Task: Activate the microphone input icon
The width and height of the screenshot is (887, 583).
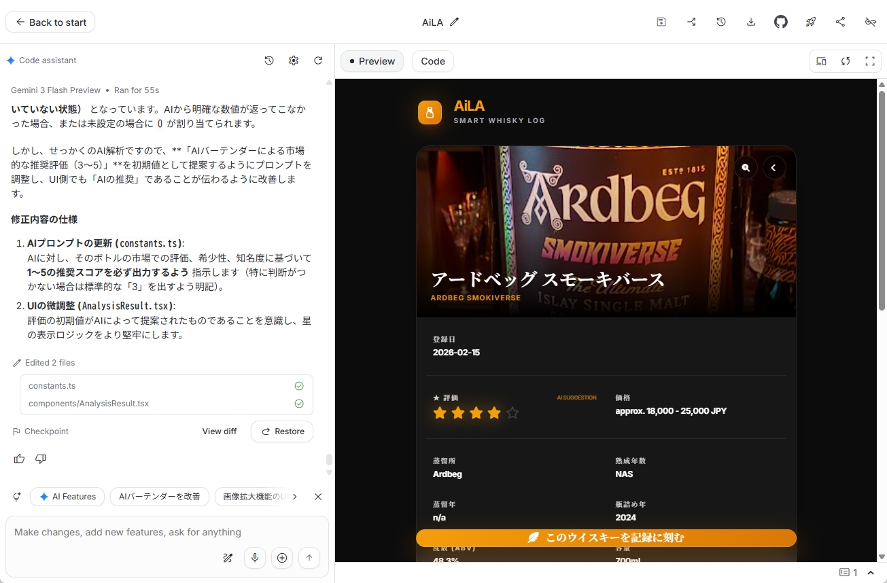Action: 254,557
